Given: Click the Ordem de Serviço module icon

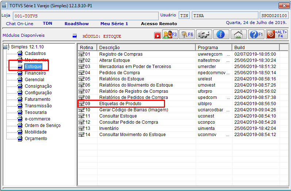Looking at the screenshot, I should point(20,126).
